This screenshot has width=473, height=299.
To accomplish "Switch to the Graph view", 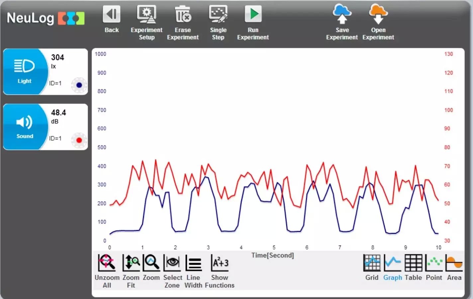I will pyautogui.click(x=392, y=263).
